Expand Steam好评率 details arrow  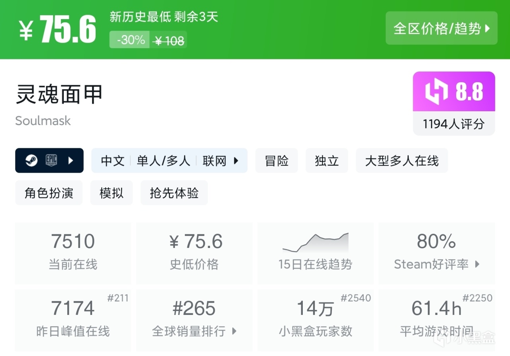coord(477,264)
